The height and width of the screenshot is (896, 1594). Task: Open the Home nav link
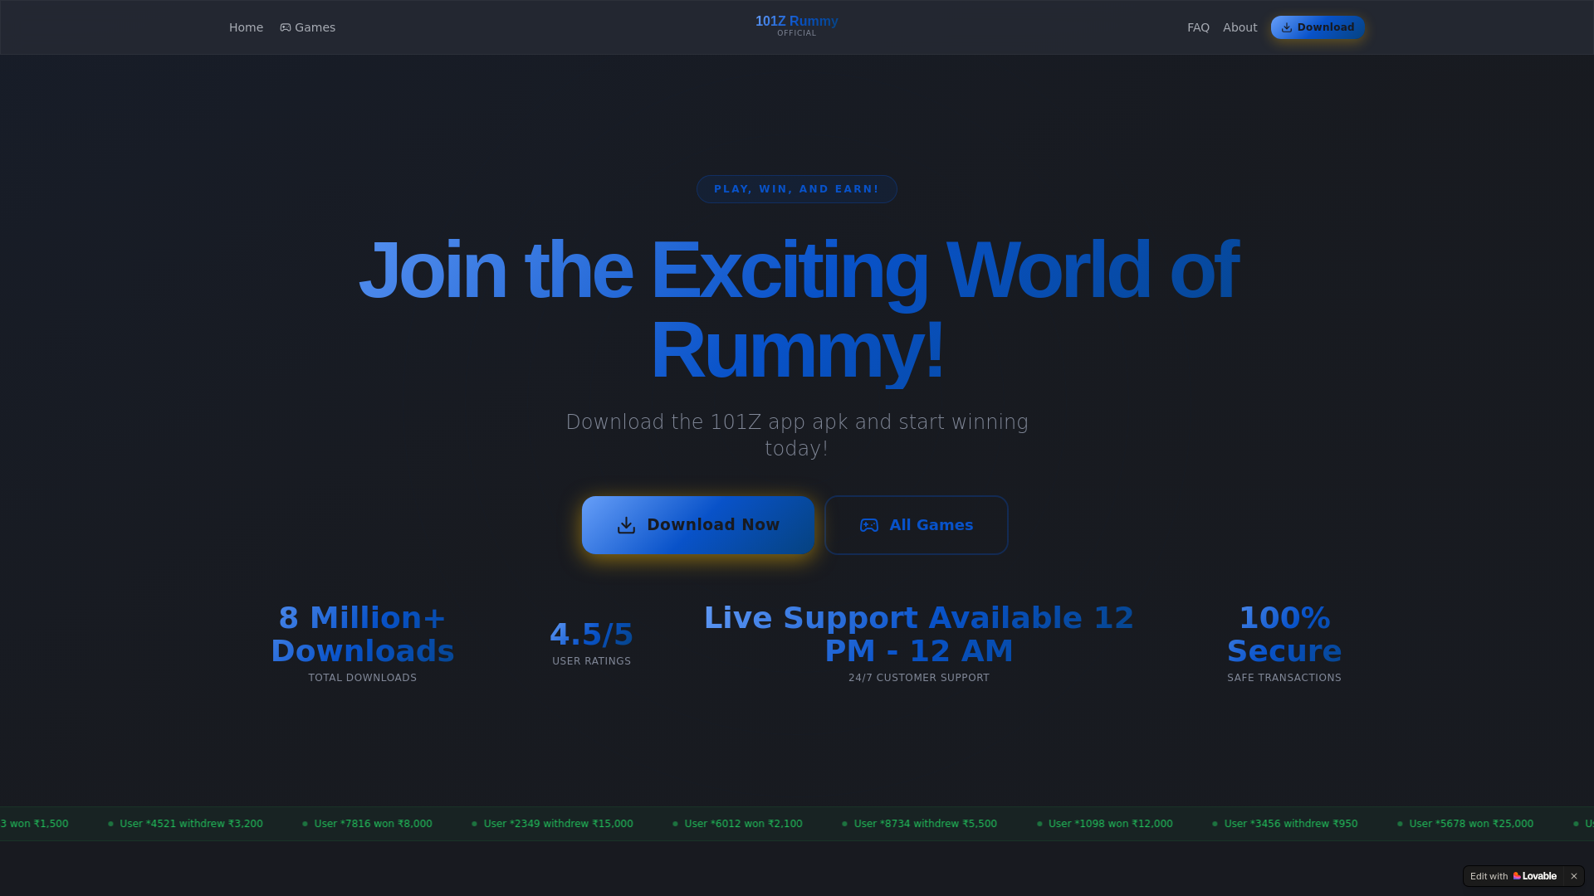click(246, 27)
